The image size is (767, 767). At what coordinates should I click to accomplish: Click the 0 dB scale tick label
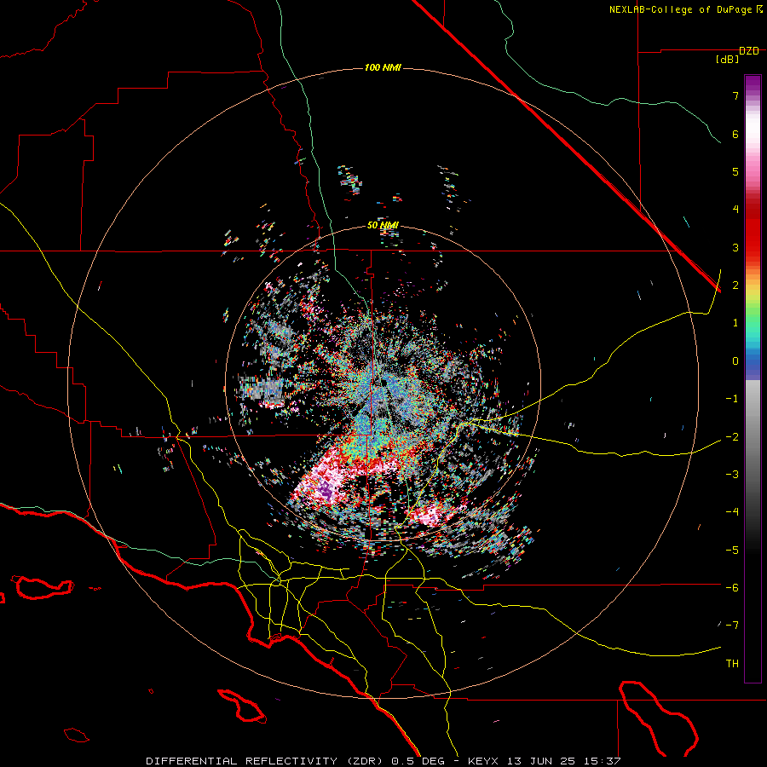735,361
